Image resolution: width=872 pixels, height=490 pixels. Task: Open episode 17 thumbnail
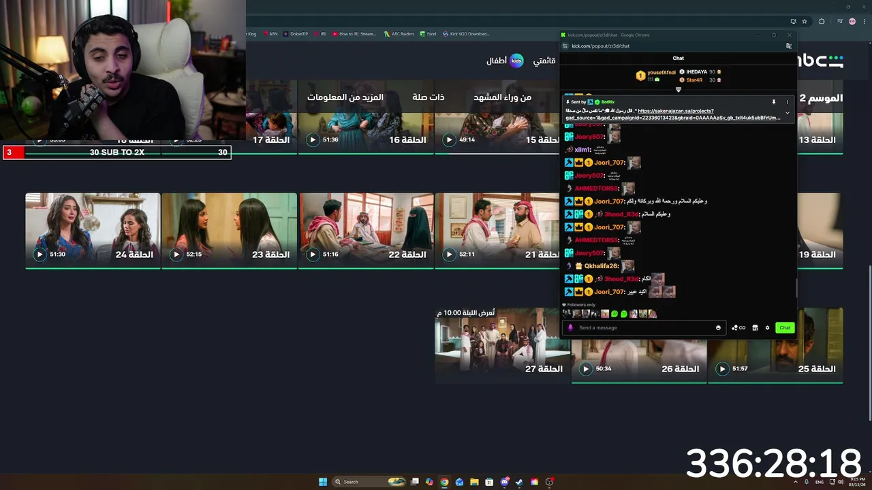click(x=271, y=117)
